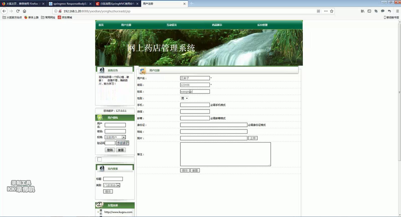
Task: Click the address bar URL
Action: 97,11
